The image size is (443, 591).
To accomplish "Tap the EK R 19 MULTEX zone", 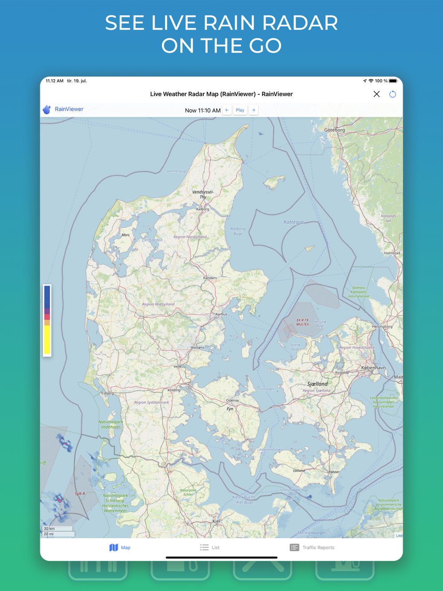I will coord(303,322).
